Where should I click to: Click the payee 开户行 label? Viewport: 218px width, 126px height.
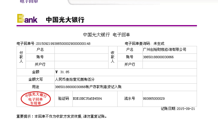(130, 64)
